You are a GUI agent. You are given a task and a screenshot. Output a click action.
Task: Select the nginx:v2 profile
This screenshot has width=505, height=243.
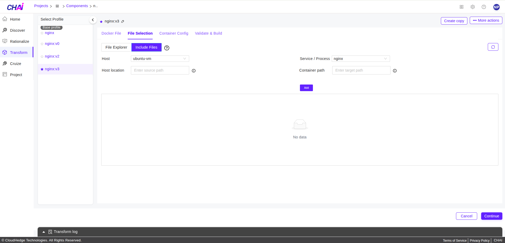52,56
